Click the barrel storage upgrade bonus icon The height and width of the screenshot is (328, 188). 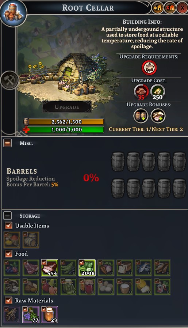point(141,116)
